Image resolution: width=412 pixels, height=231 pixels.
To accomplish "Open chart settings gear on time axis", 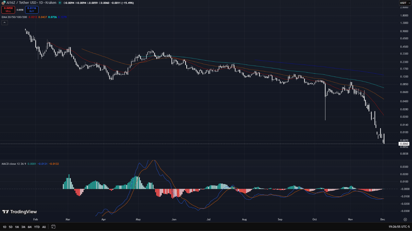I will click(x=405, y=220).
